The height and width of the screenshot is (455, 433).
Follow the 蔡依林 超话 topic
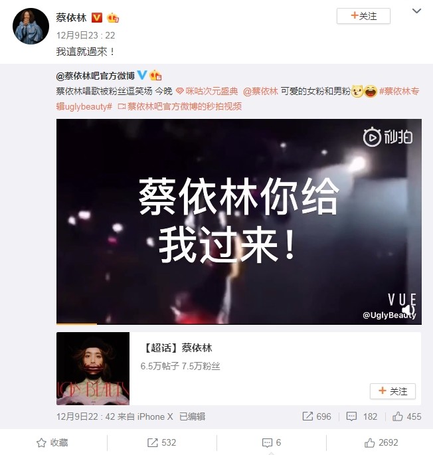[x=392, y=391]
